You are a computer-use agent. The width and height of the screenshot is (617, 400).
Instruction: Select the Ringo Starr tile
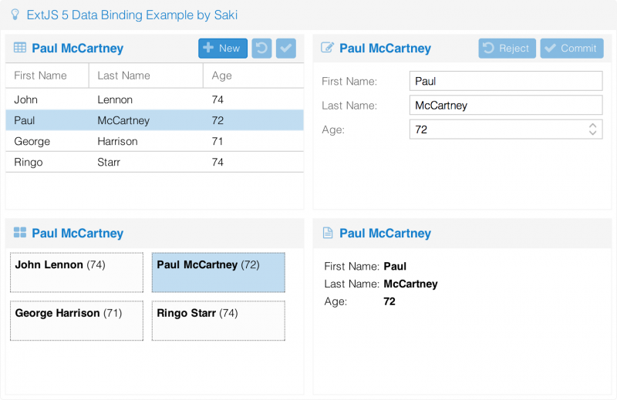tap(218, 321)
